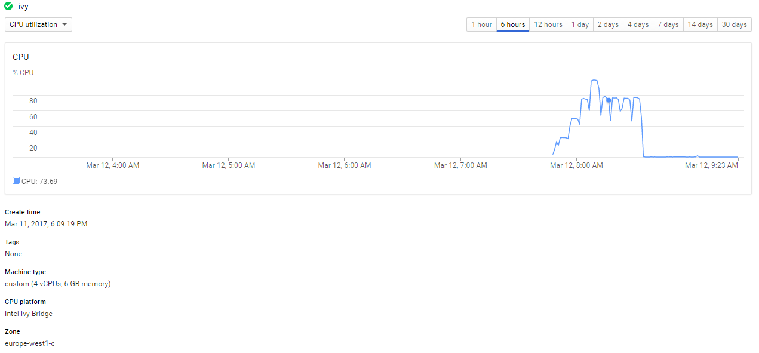Click the europe-west1-c zone value
Screen dimensions: 759x353
[30, 343]
